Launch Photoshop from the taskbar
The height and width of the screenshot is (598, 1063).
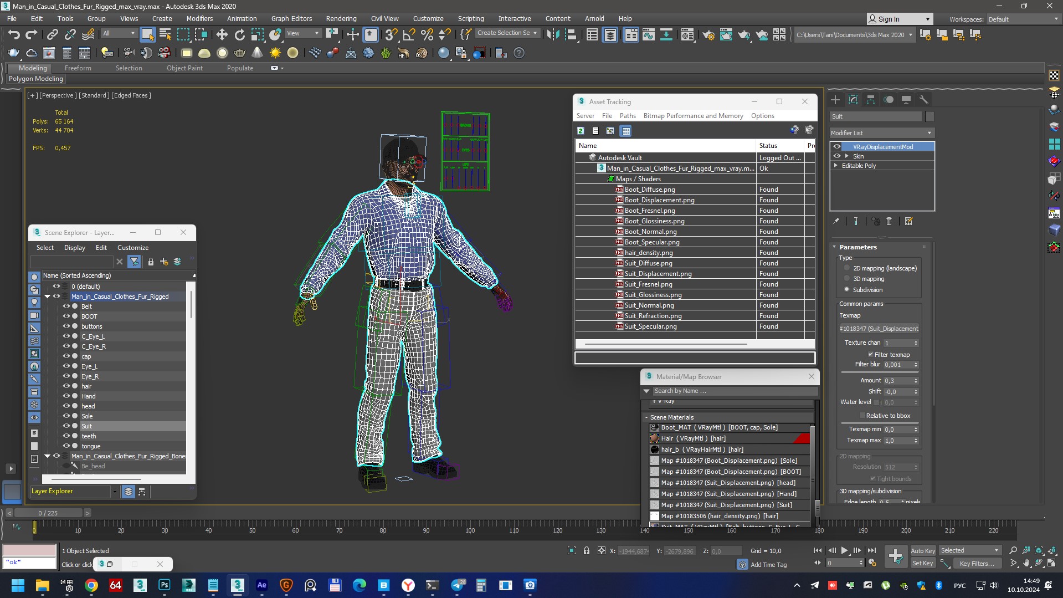[165, 585]
